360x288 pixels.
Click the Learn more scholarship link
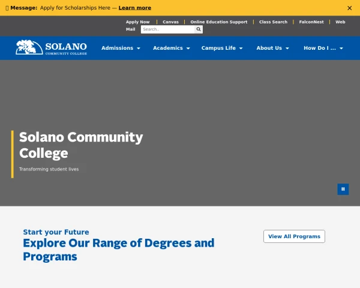pos(135,8)
